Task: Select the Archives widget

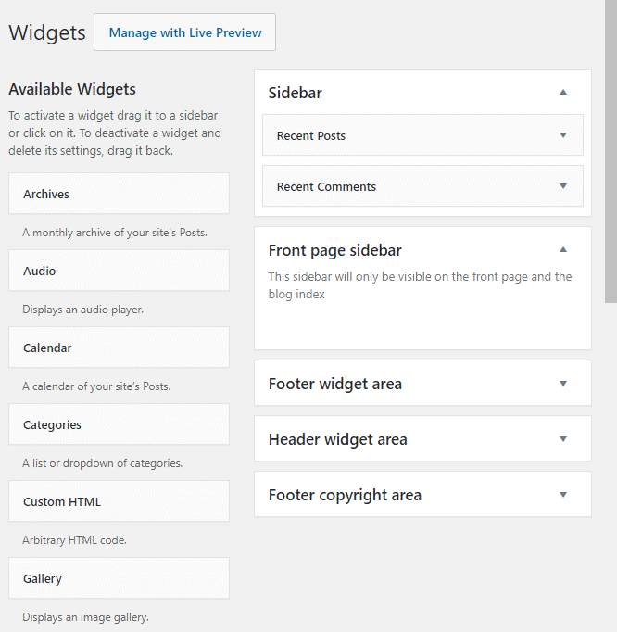Action: tap(119, 194)
